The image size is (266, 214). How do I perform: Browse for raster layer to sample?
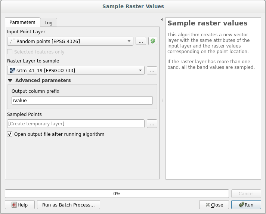coord(152,70)
